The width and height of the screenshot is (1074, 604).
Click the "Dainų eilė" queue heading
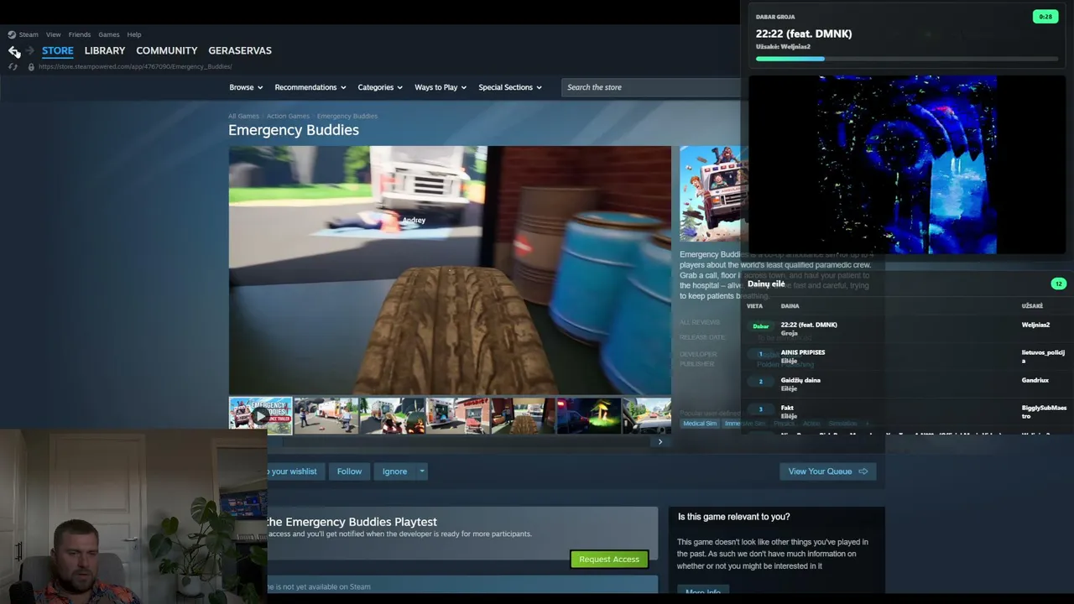tap(766, 284)
